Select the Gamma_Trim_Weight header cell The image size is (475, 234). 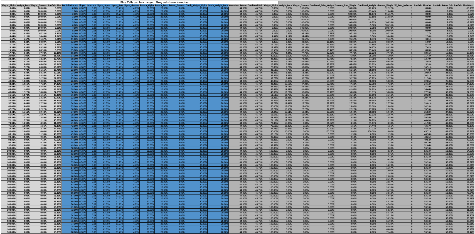coord(346,5)
